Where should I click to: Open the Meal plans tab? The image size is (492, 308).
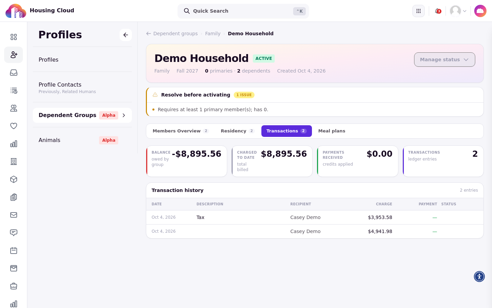(332, 131)
